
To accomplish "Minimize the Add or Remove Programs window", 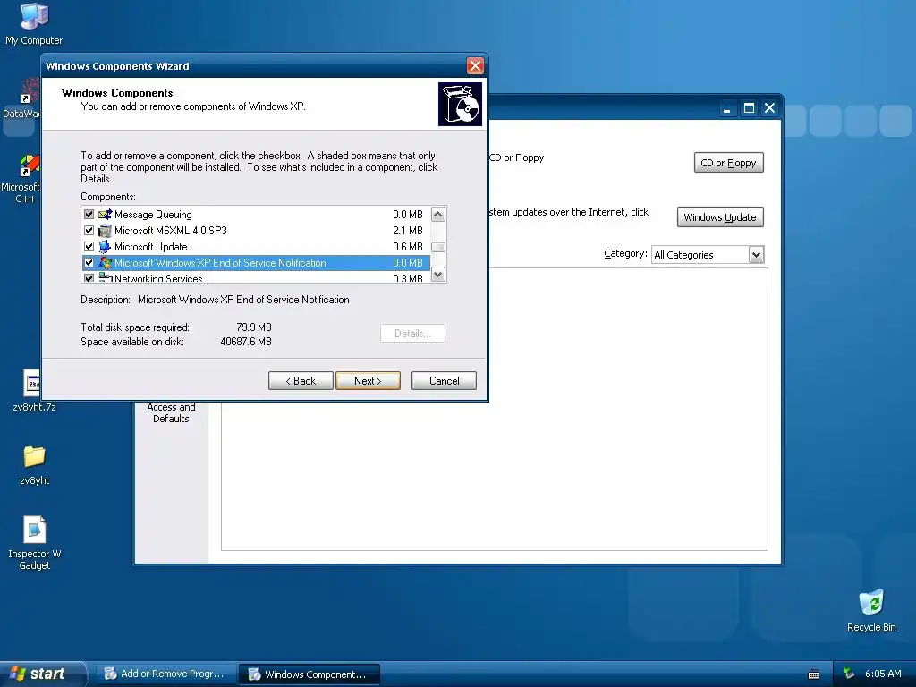I will pyautogui.click(x=727, y=108).
